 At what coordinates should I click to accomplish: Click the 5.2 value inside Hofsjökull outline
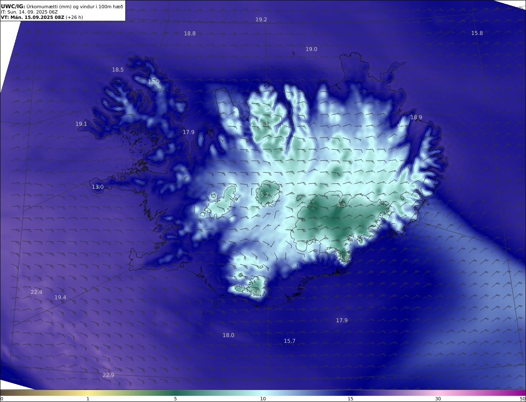pos(265,194)
